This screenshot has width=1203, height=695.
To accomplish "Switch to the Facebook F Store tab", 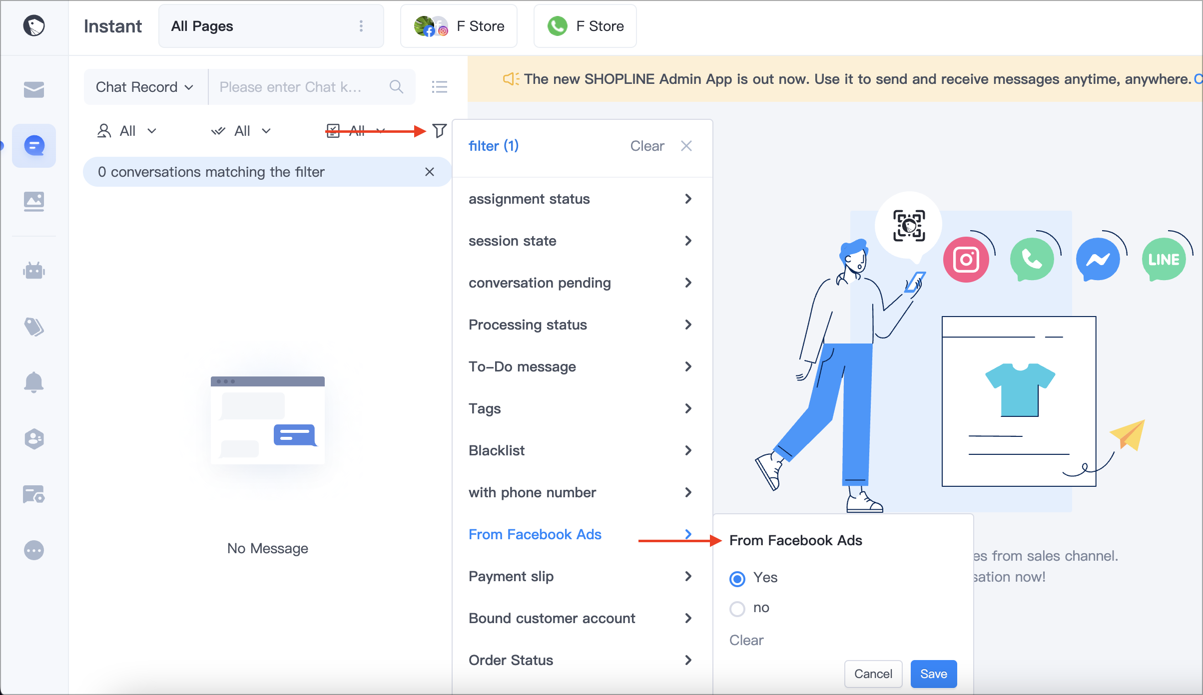I will coord(459,26).
